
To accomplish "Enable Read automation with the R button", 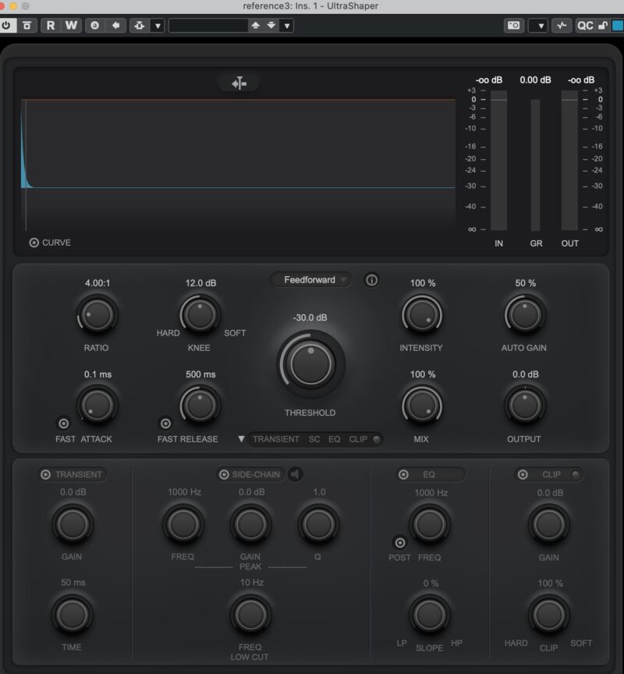I will pyautogui.click(x=51, y=26).
